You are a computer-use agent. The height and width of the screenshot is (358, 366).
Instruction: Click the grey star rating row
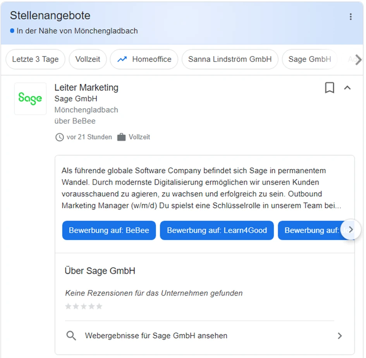click(x=84, y=306)
